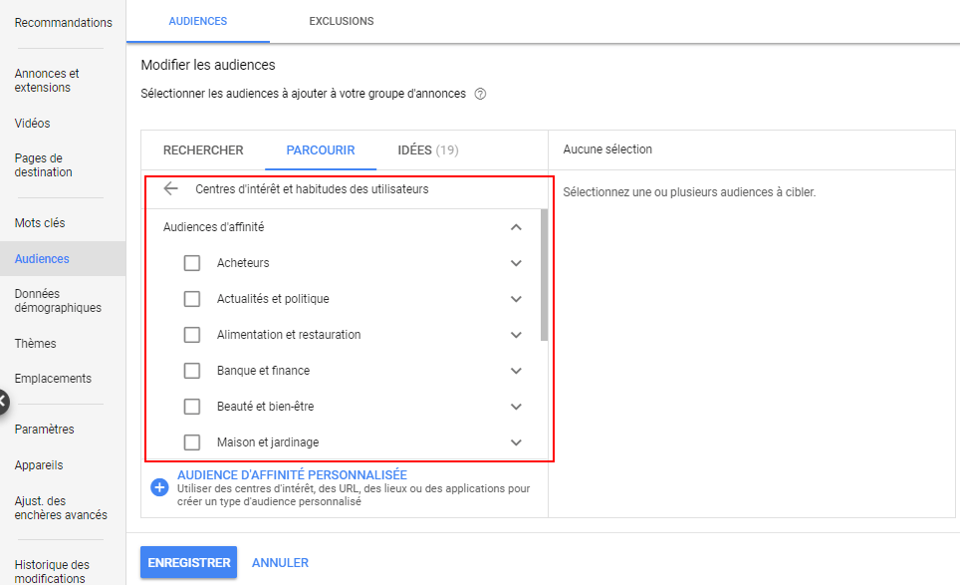Click the Annuler link

[x=280, y=563]
